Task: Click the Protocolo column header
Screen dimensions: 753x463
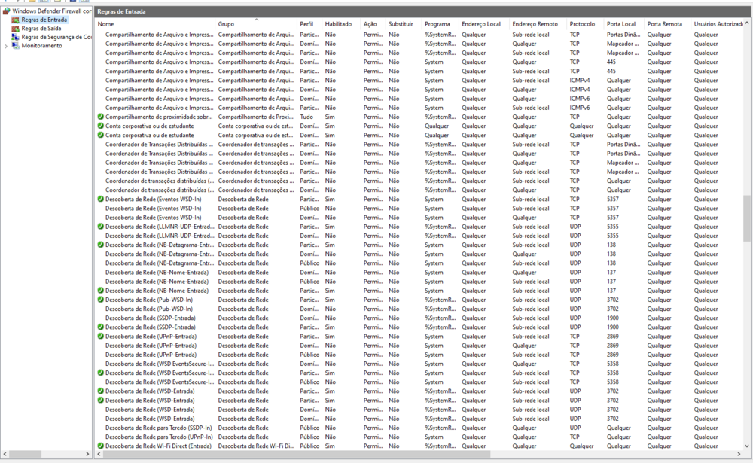Action: tap(582, 24)
